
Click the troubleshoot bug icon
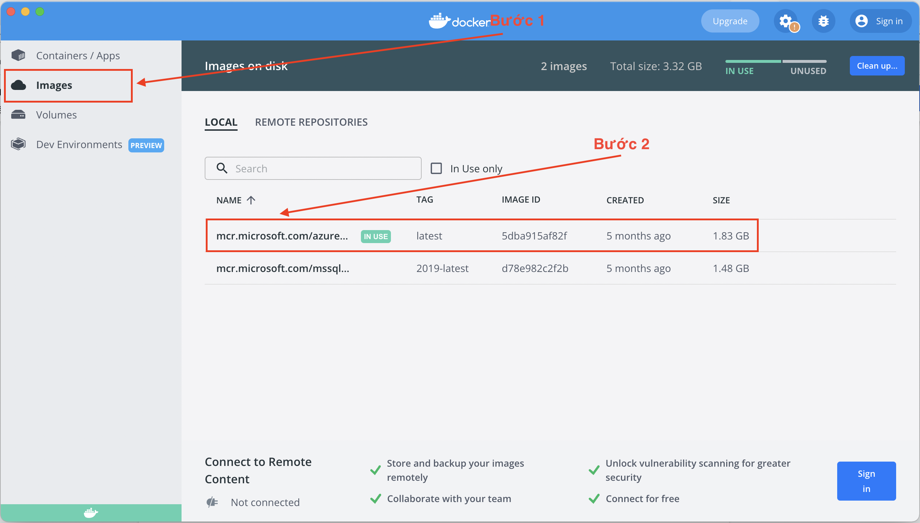[x=823, y=21]
